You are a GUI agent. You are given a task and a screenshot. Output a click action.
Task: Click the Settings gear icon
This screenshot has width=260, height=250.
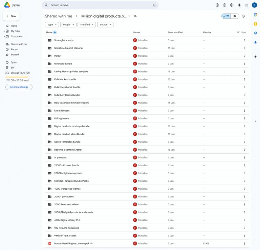(x=232, y=5)
